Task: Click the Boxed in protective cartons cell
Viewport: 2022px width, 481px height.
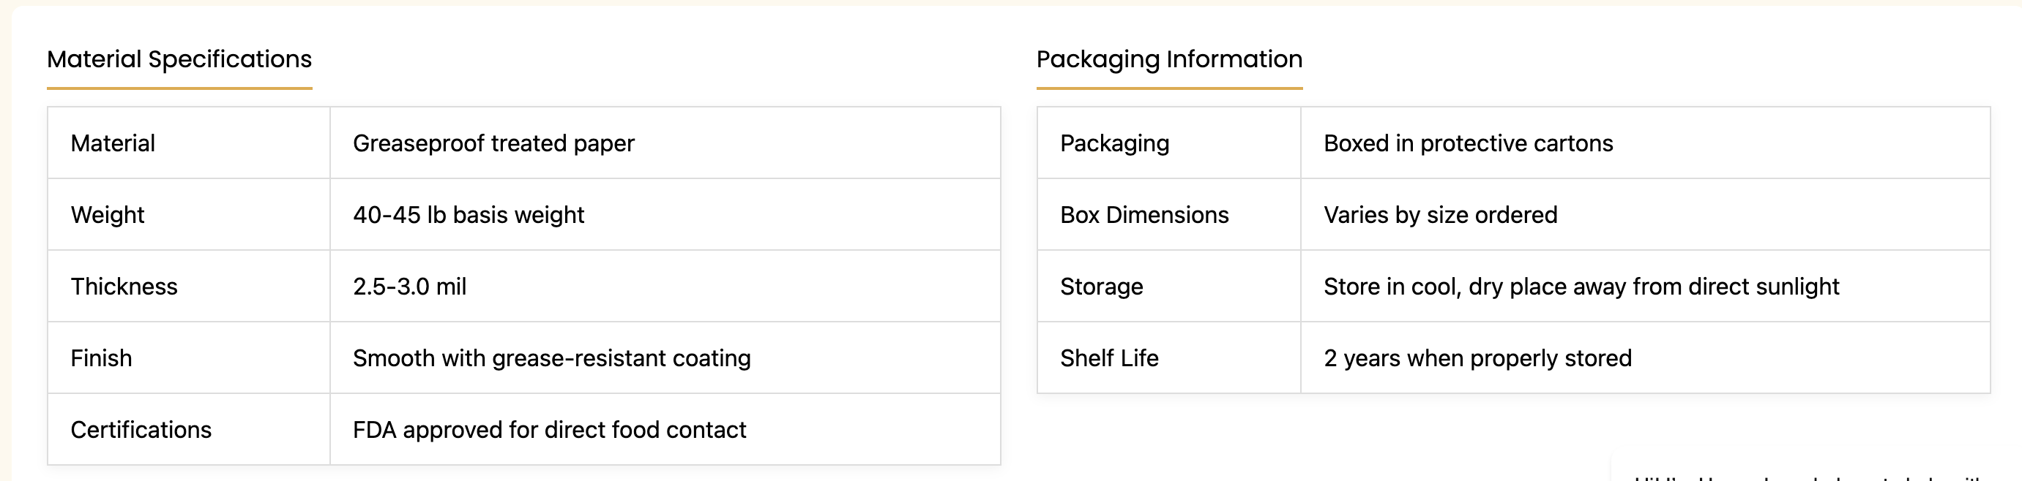Action: (1468, 143)
